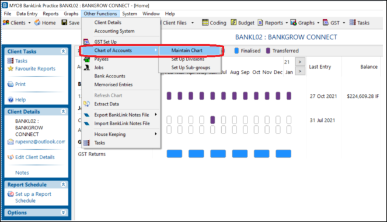Viewport: 387px width, 222px height.
Task: Click the Last Entry column header
Action: [x=320, y=67]
